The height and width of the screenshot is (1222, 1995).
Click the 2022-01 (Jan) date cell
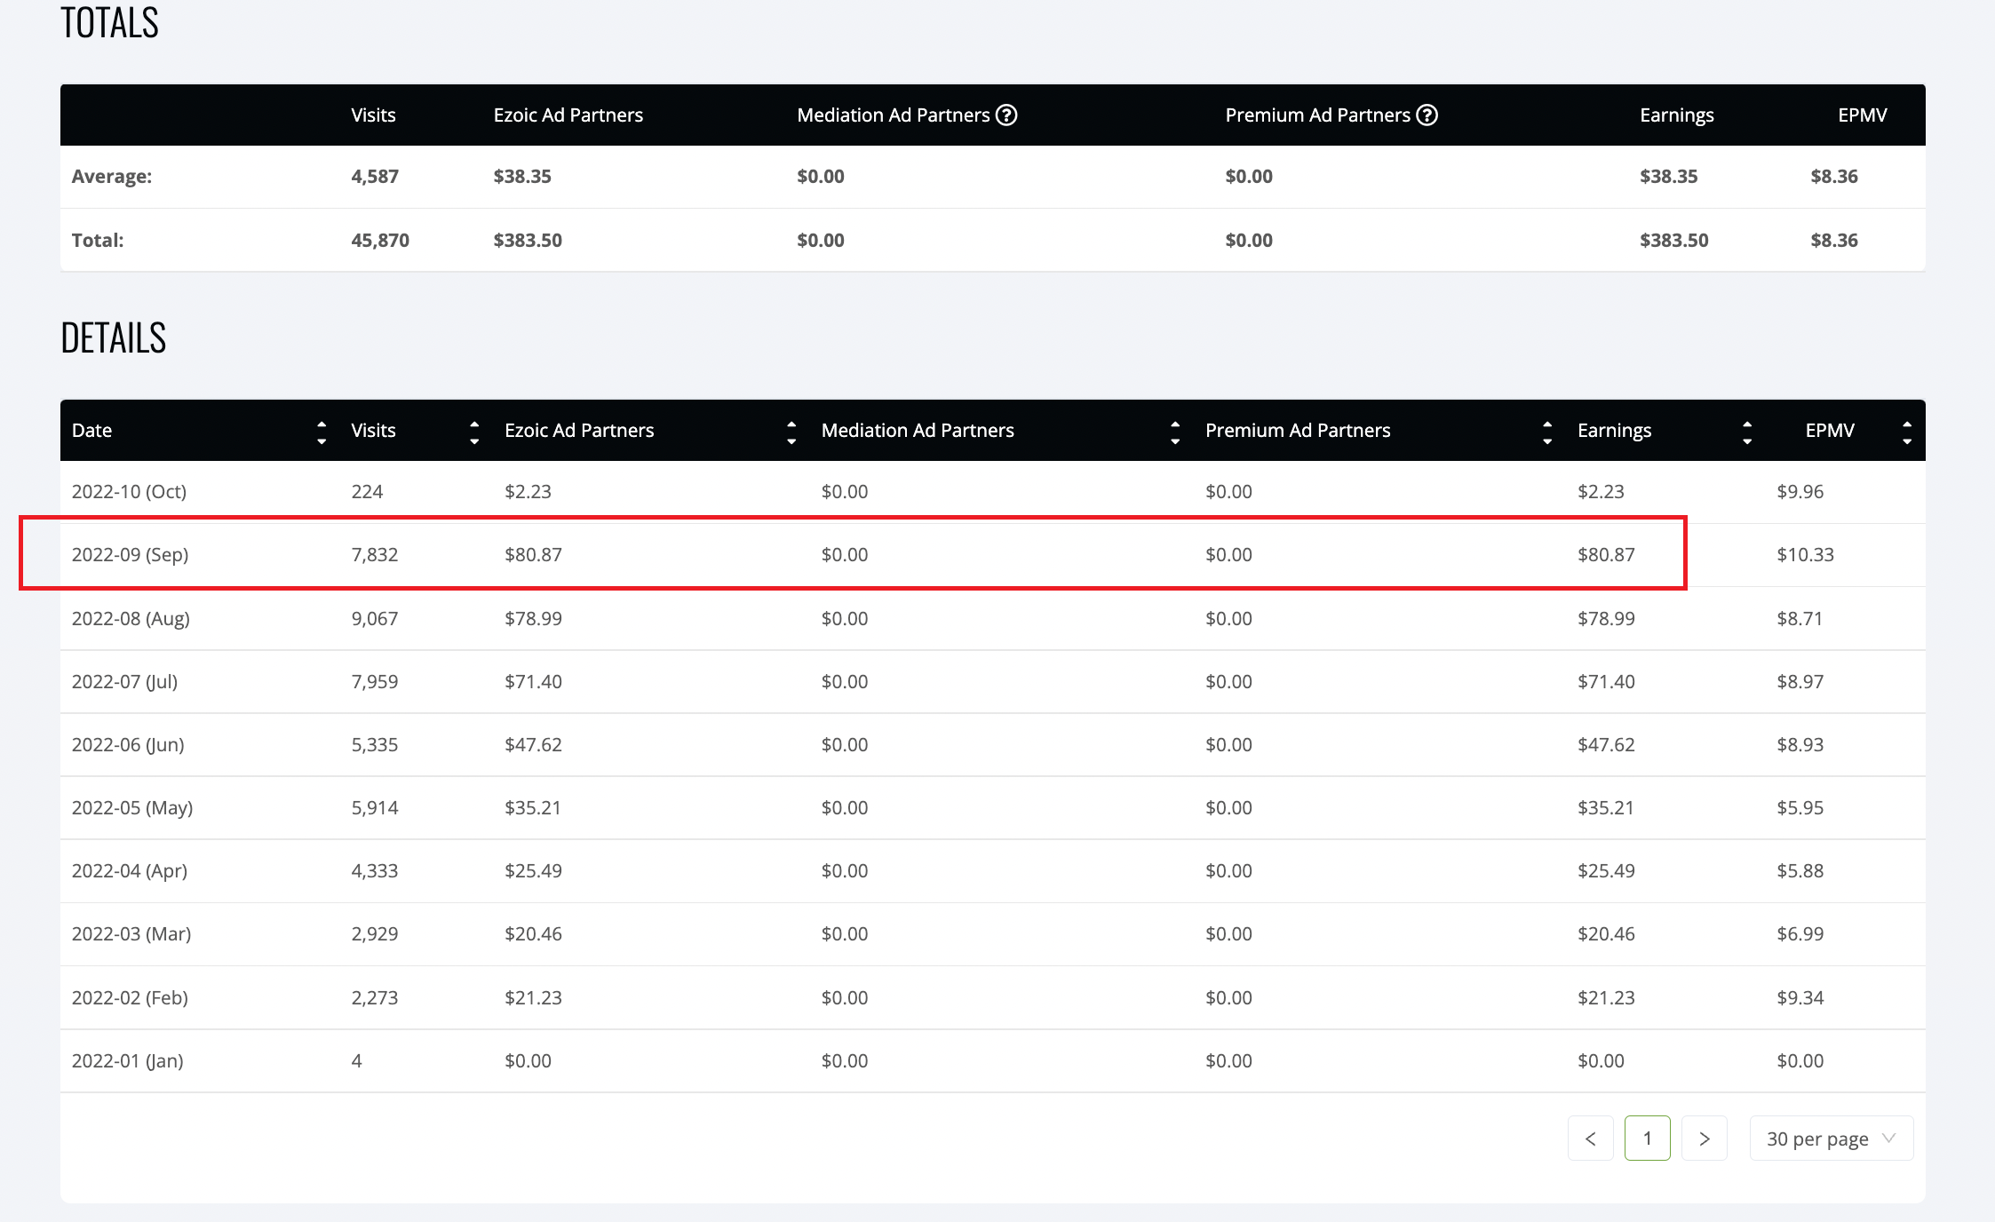[x=127, y=1061]
